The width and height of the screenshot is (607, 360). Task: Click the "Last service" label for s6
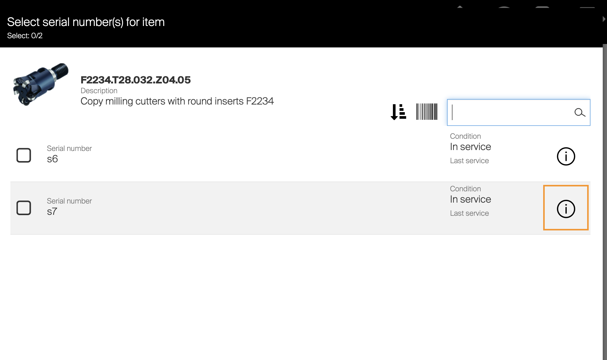coord(469,161)
